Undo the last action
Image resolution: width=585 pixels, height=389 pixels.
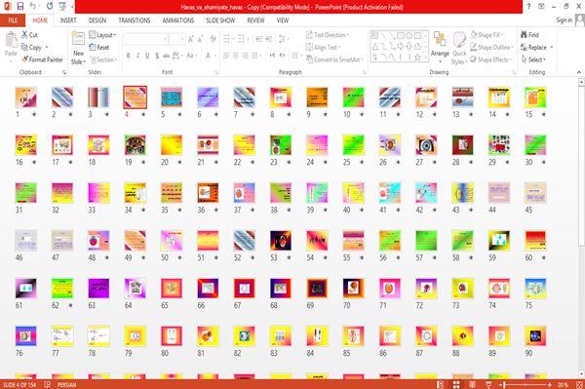tap(33, 6)
